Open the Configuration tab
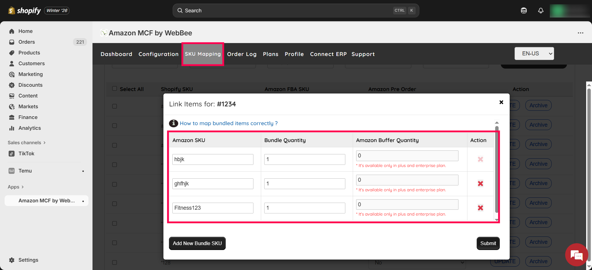This screenshot has height=270, width=592. [x=158, y=54]
